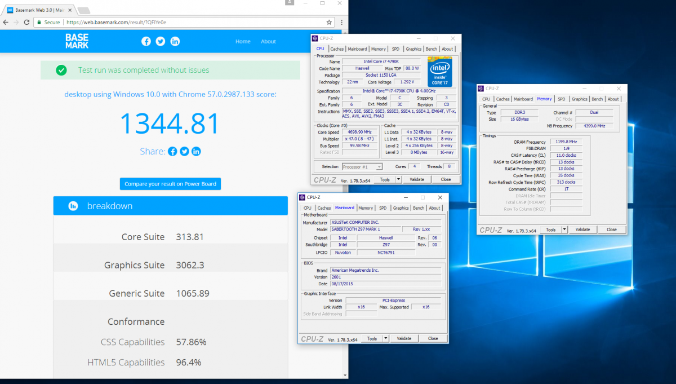The width and height of the screenshot is (676, 384).
Task: Switch to Bench tab in CPU window
Action: pos(431,49)
